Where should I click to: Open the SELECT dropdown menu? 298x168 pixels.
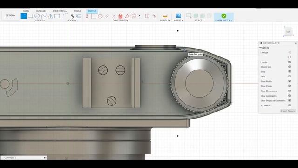[199, 21]
